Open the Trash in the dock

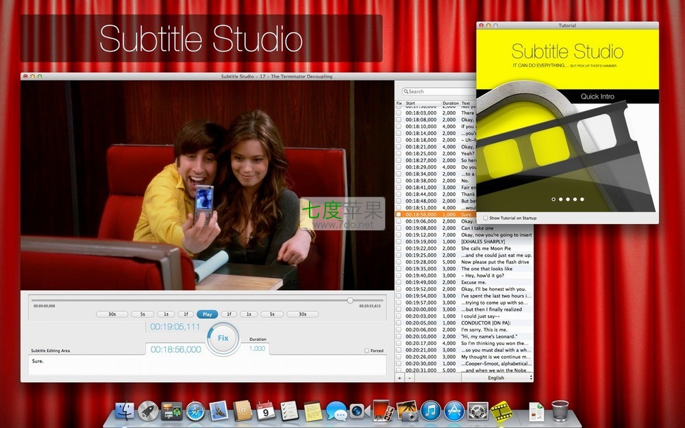(x=560, y=411)
